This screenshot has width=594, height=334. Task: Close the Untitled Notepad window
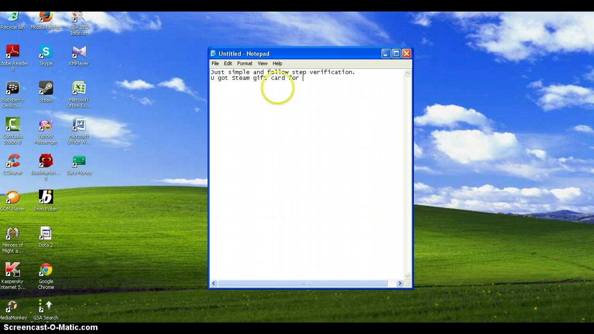pos(407,54)
